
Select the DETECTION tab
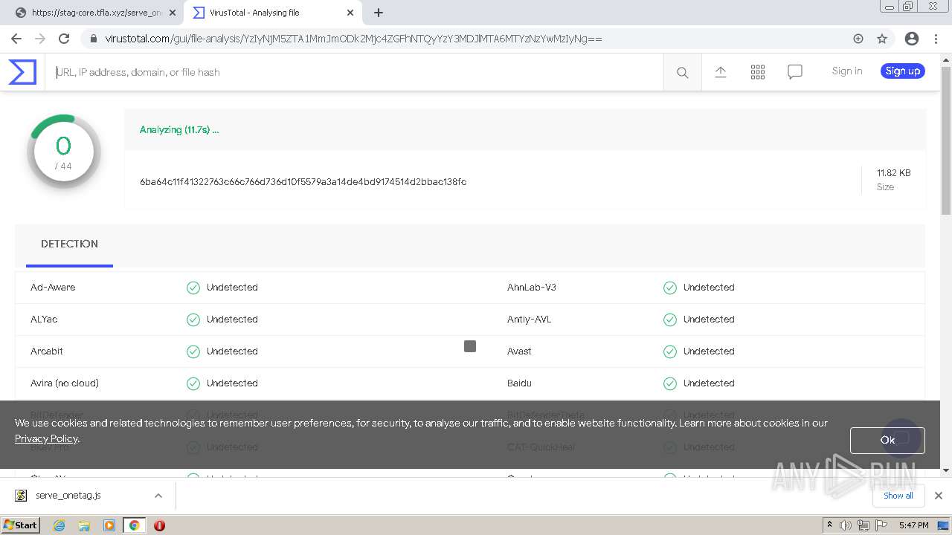coord(69,244)
